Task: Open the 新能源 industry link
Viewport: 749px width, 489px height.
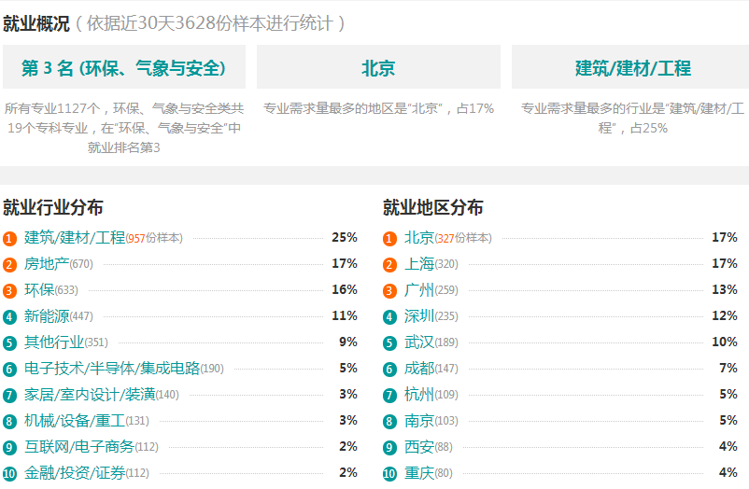Action: point(47,316)
